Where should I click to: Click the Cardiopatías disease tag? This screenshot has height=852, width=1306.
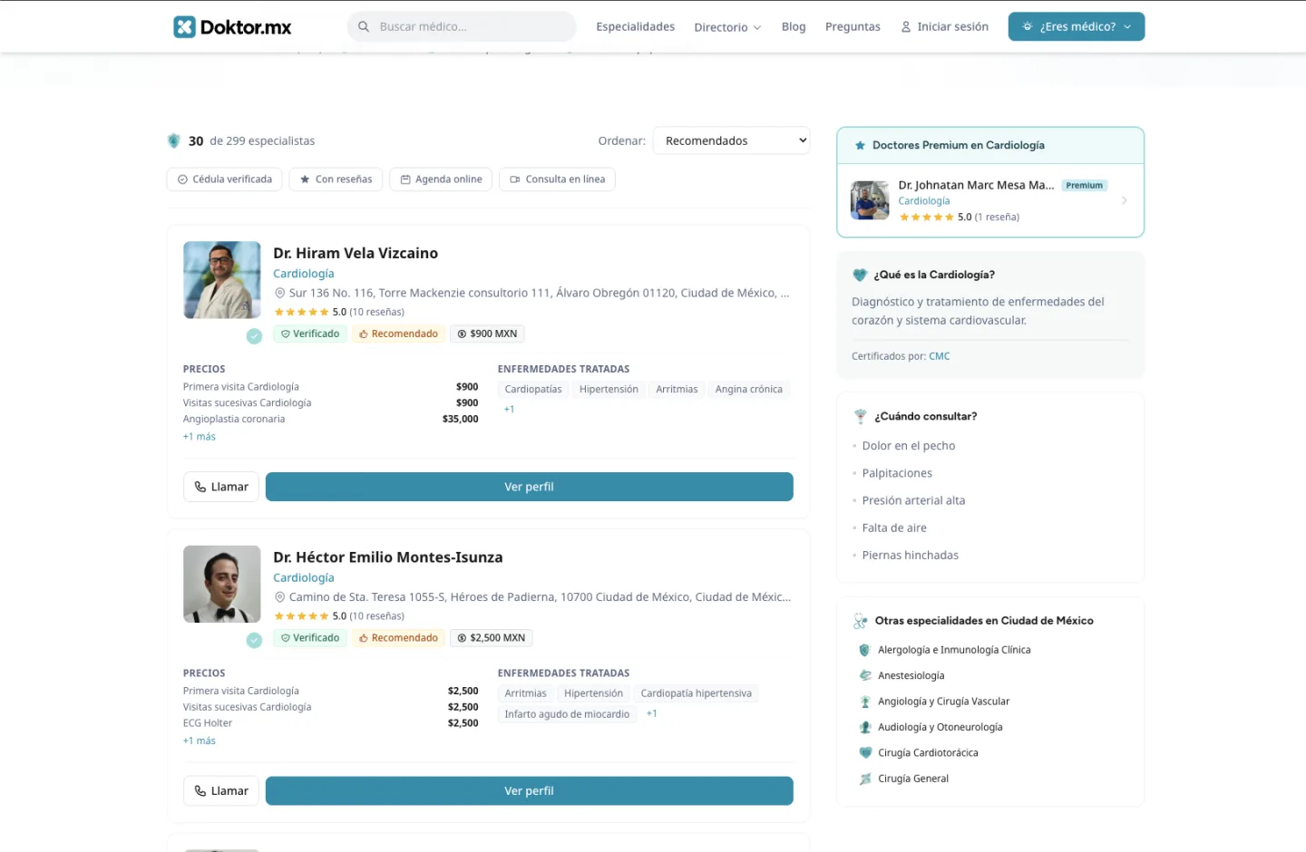coord(533,390)
